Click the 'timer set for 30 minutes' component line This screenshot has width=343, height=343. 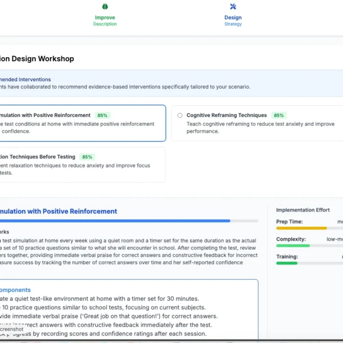pyautogui.click(x=99, y=298)
